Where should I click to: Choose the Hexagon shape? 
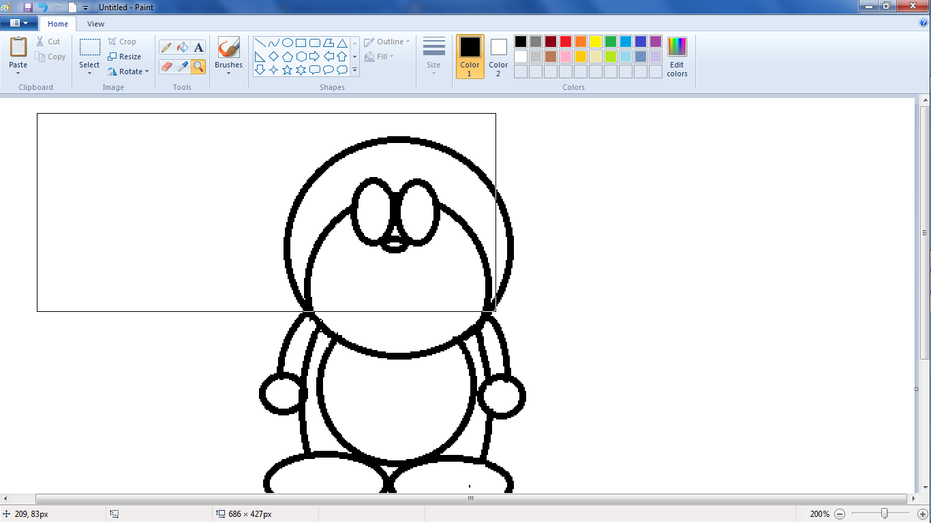301,57
